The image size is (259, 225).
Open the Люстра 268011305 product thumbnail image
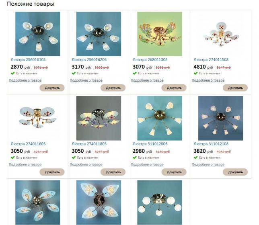160,34
